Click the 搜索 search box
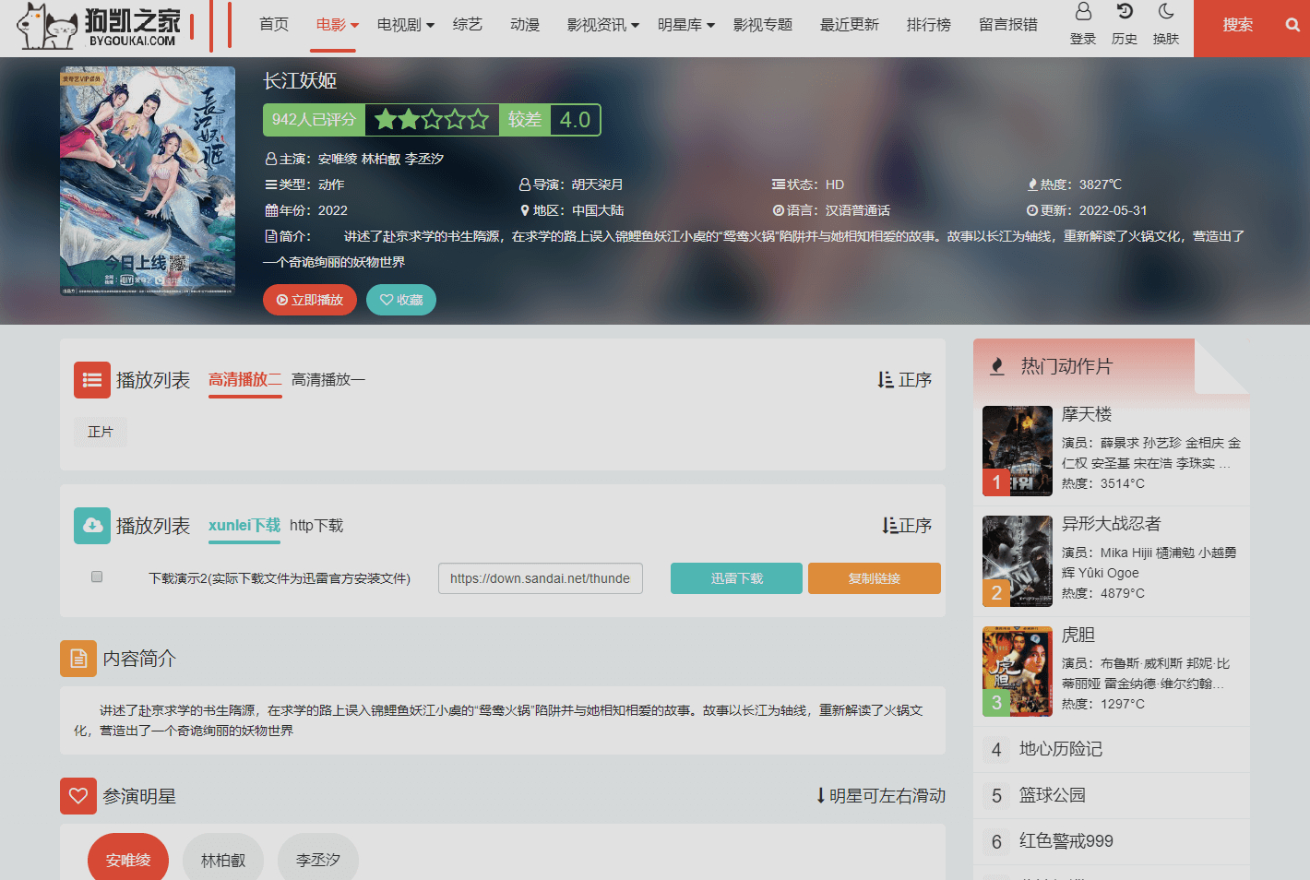This screenshot has width=1310, height=880. (1236, 26)
